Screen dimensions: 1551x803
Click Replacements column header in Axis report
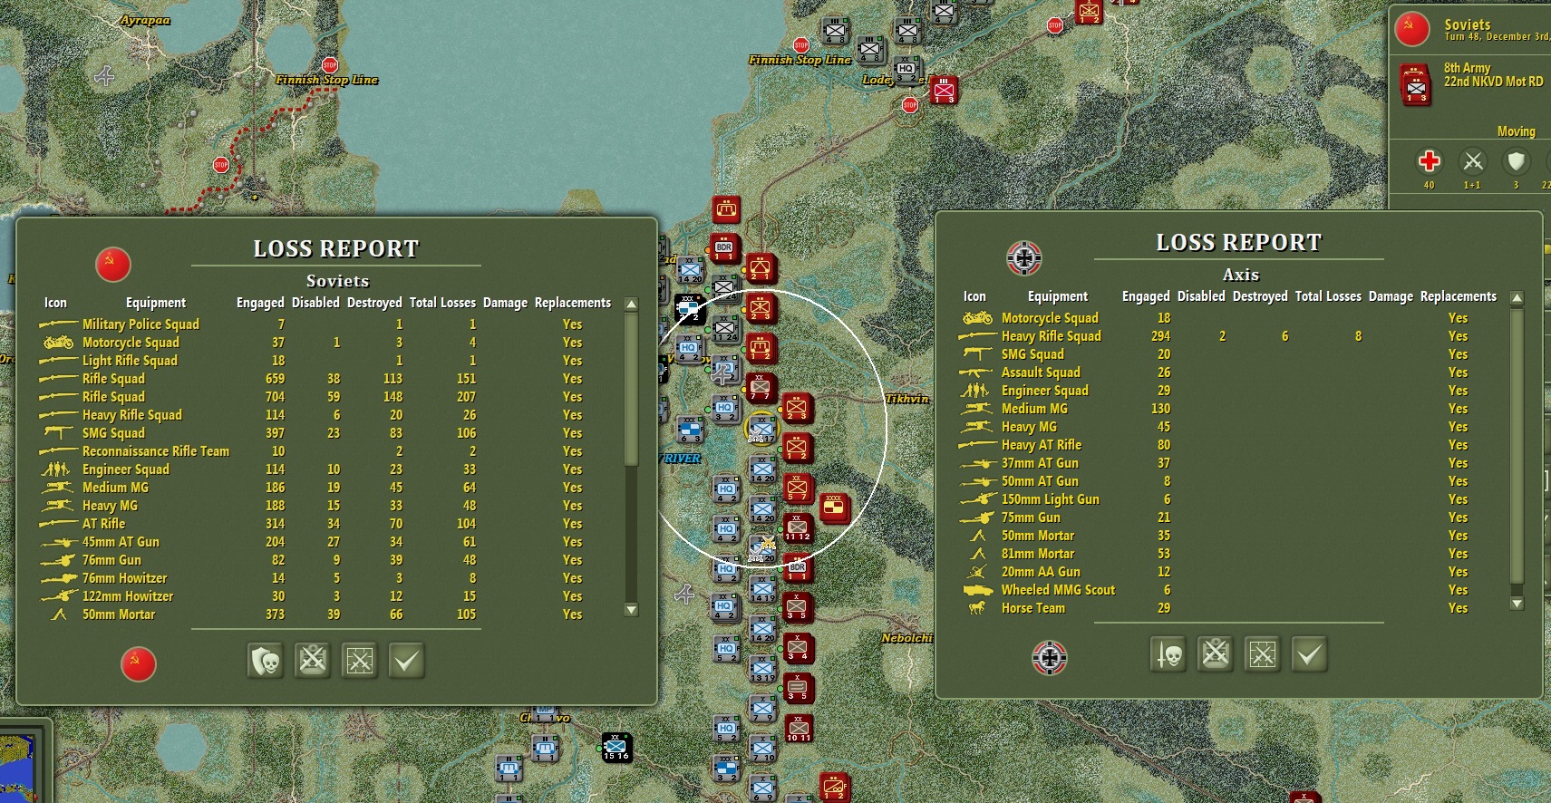coord(1459,296)
